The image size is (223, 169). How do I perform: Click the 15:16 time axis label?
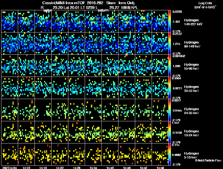[43, 168]
